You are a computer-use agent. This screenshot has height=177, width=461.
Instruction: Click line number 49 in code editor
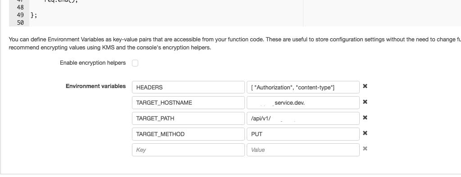click(x=20, y=15)
